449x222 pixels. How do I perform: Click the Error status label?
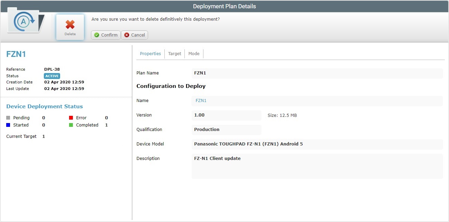pos(82,118)
